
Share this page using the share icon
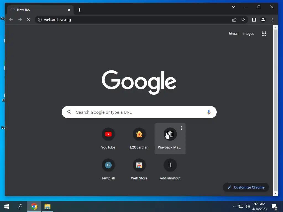pos(234,20)
